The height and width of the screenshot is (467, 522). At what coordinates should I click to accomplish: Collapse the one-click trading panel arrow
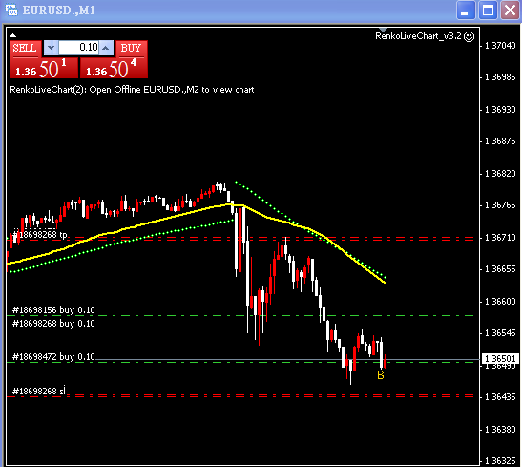[x=12, y=35]
